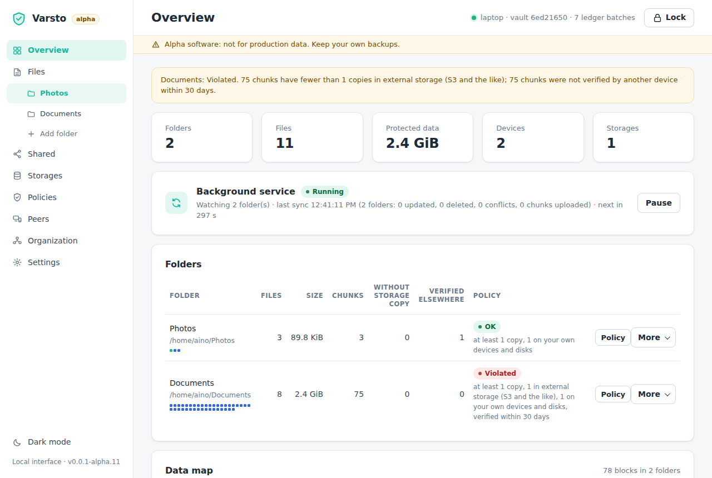Click the Documents chunk indicator blocks
The width and height of the screenshot is (712, 478).
coord(210,407)
